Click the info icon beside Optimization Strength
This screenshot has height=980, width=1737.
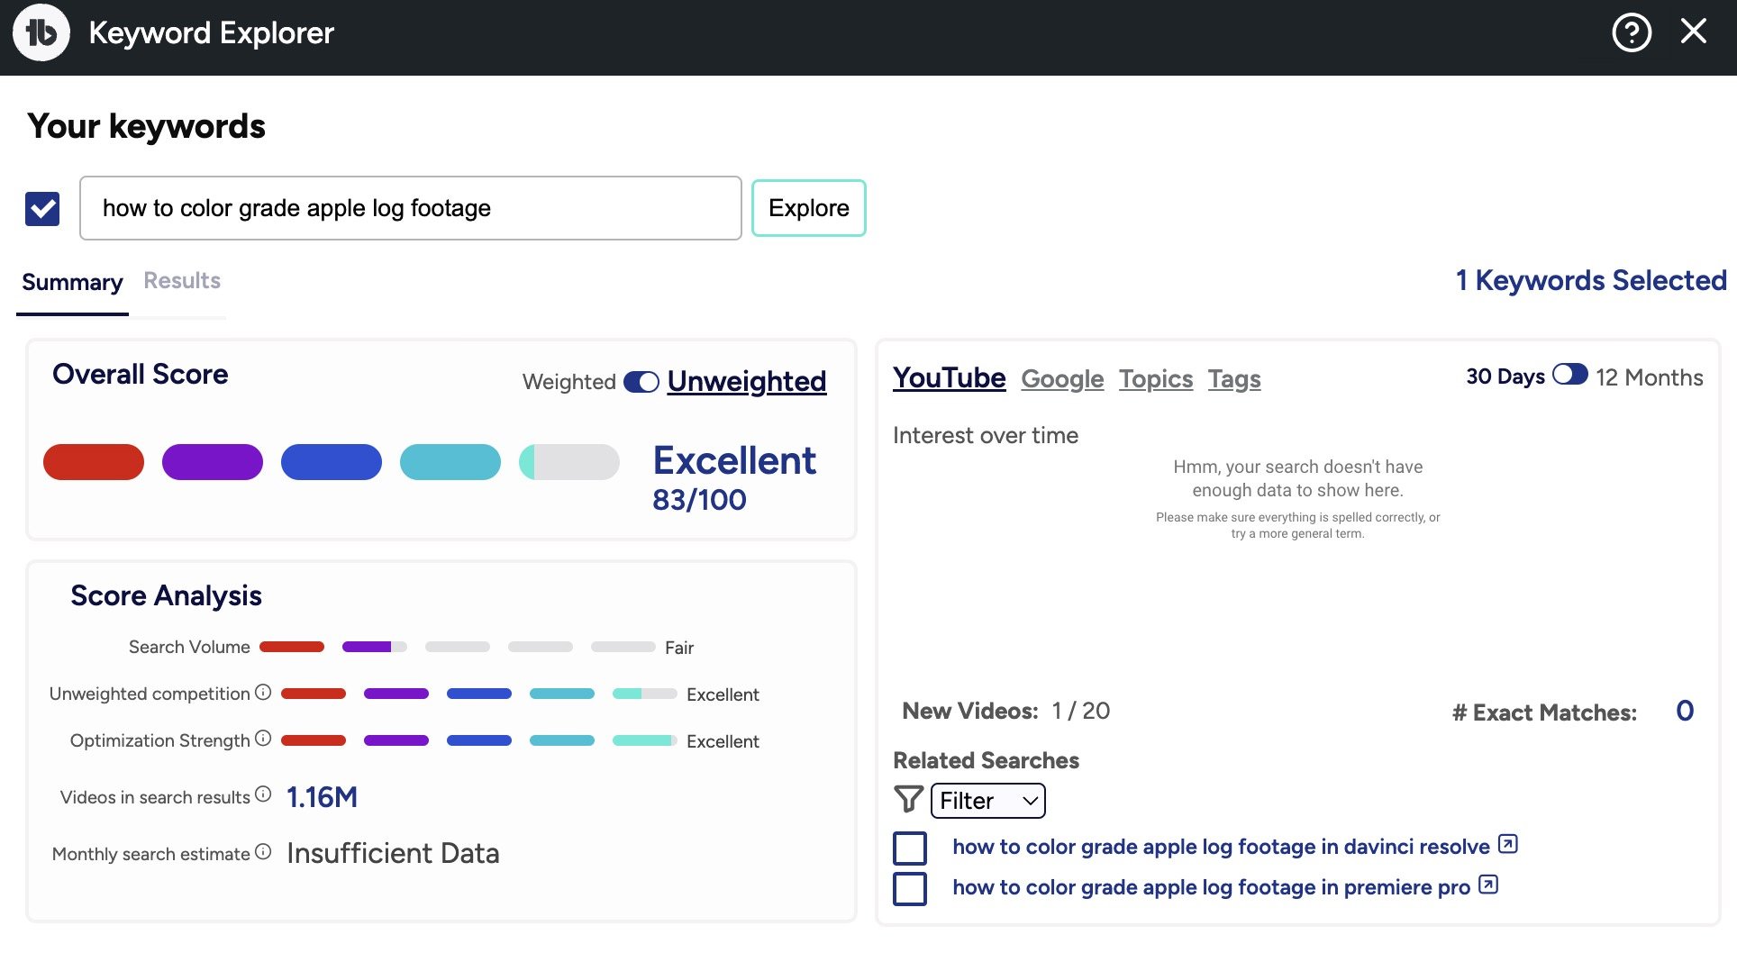[263, 739]
